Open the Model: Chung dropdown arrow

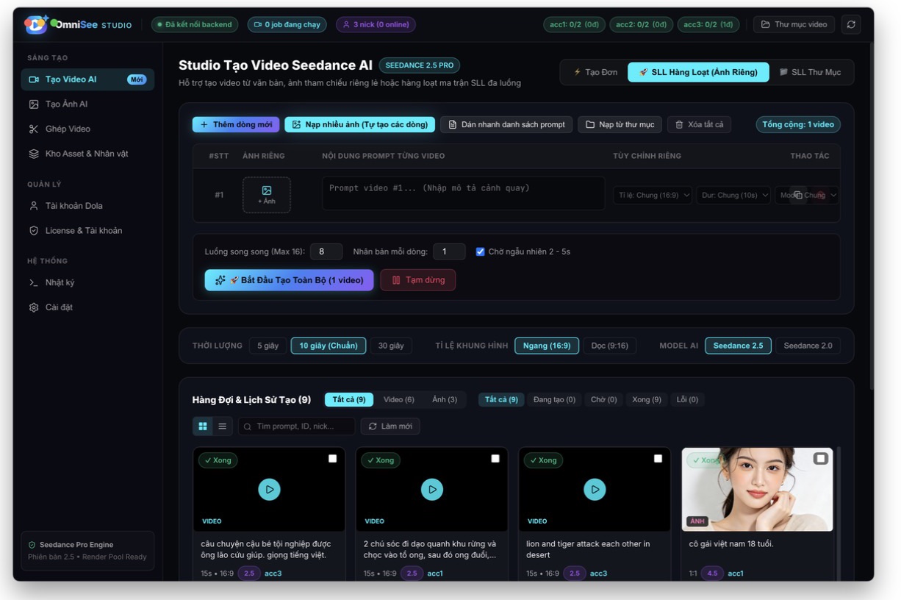point(833,195)
